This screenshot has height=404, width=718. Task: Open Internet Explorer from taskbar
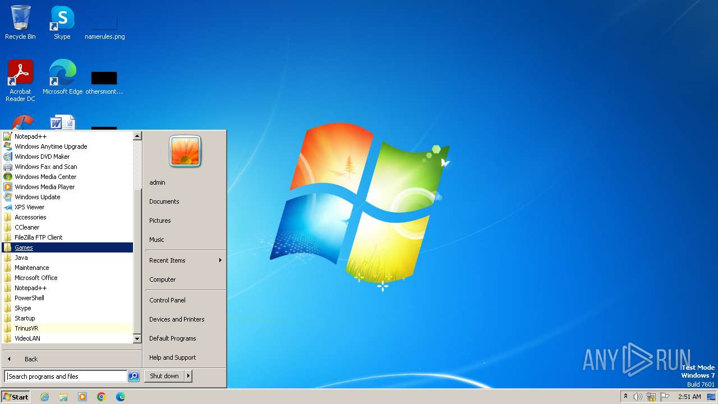tap(44, 397)
